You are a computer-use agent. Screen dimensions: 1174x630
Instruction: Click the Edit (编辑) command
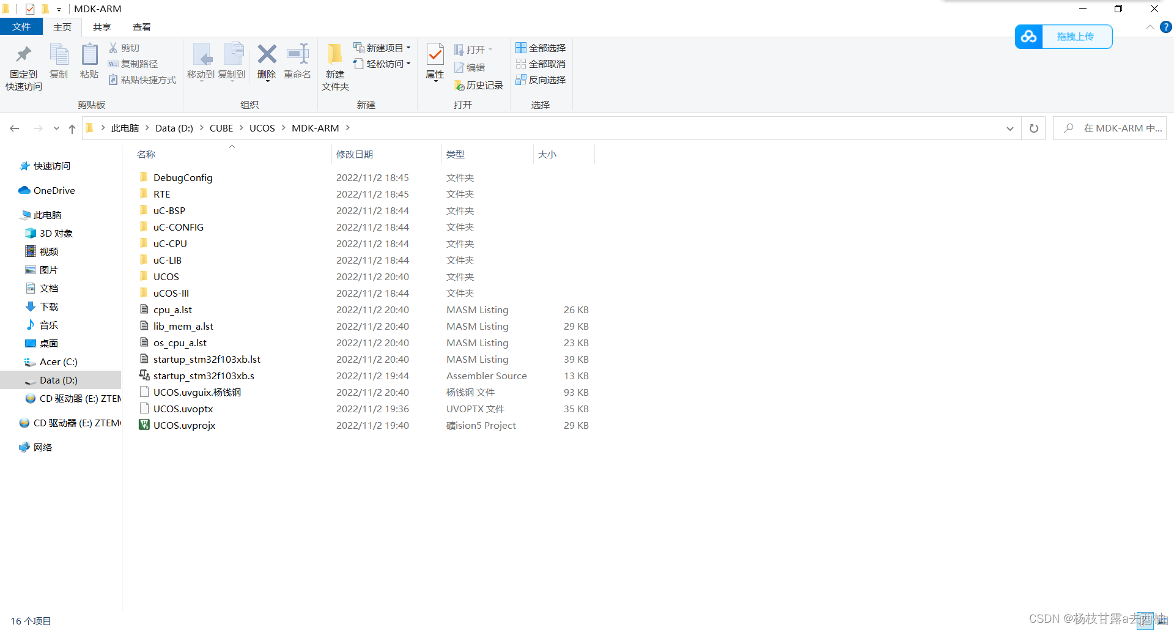pyautogui.click(x=470, y=67)
